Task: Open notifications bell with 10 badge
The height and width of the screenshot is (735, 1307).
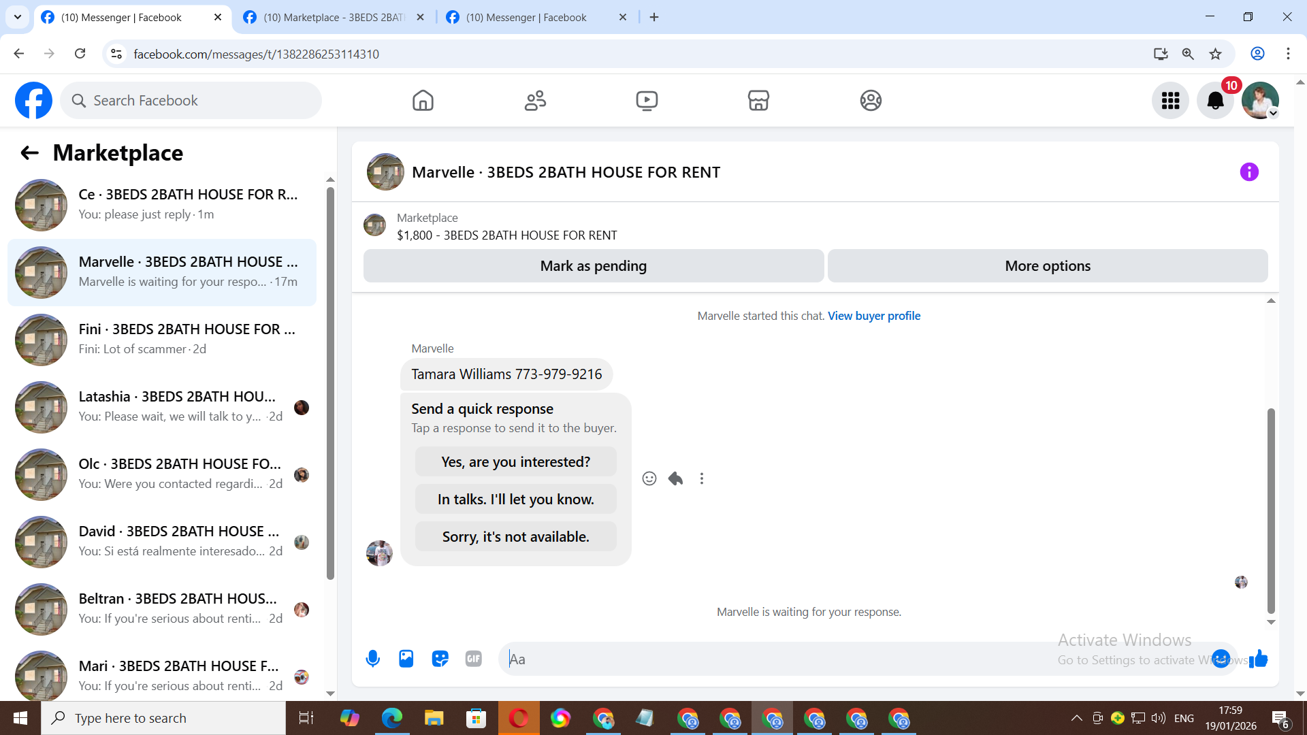Action: pyautogui.click(x=1215, y=101)
